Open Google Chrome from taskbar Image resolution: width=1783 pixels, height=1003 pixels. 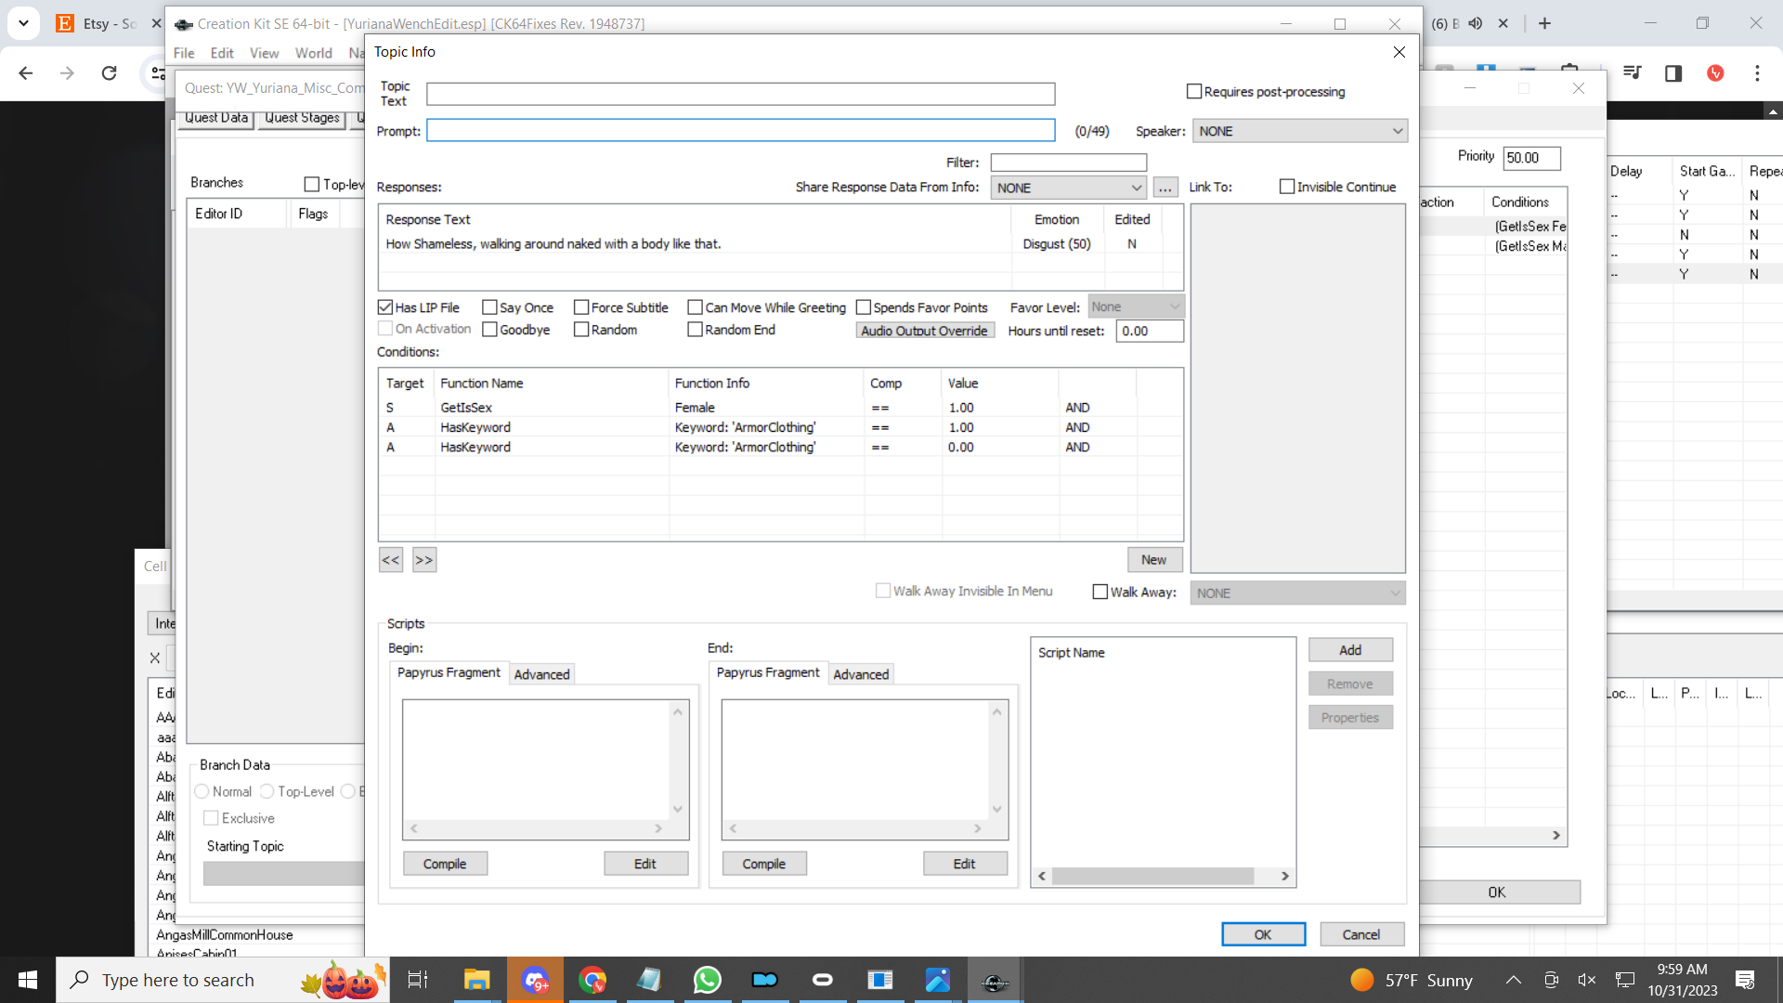coord(592,980)
